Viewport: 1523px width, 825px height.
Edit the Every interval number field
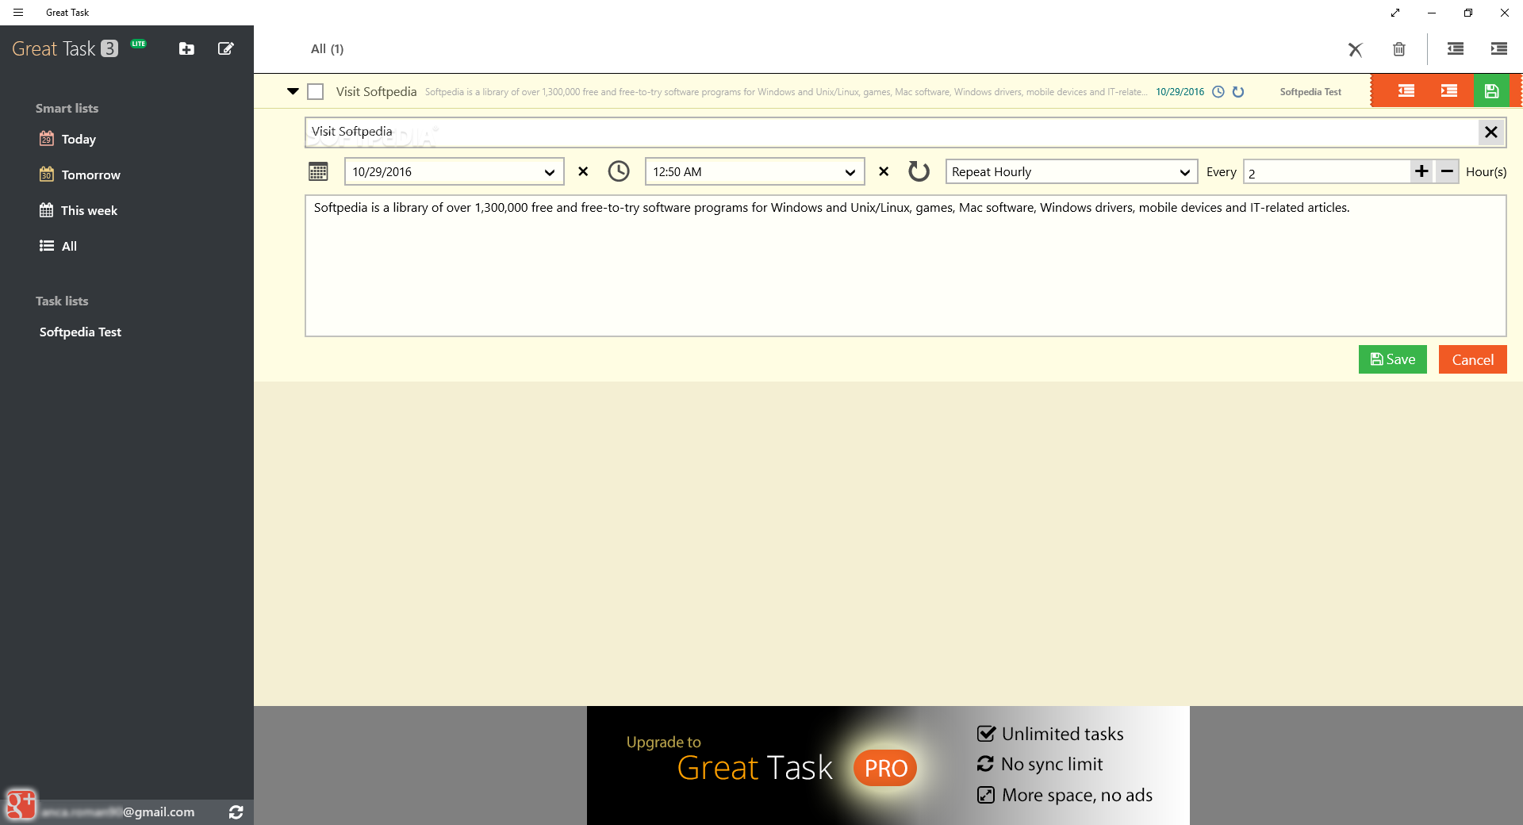point(1326,172)
